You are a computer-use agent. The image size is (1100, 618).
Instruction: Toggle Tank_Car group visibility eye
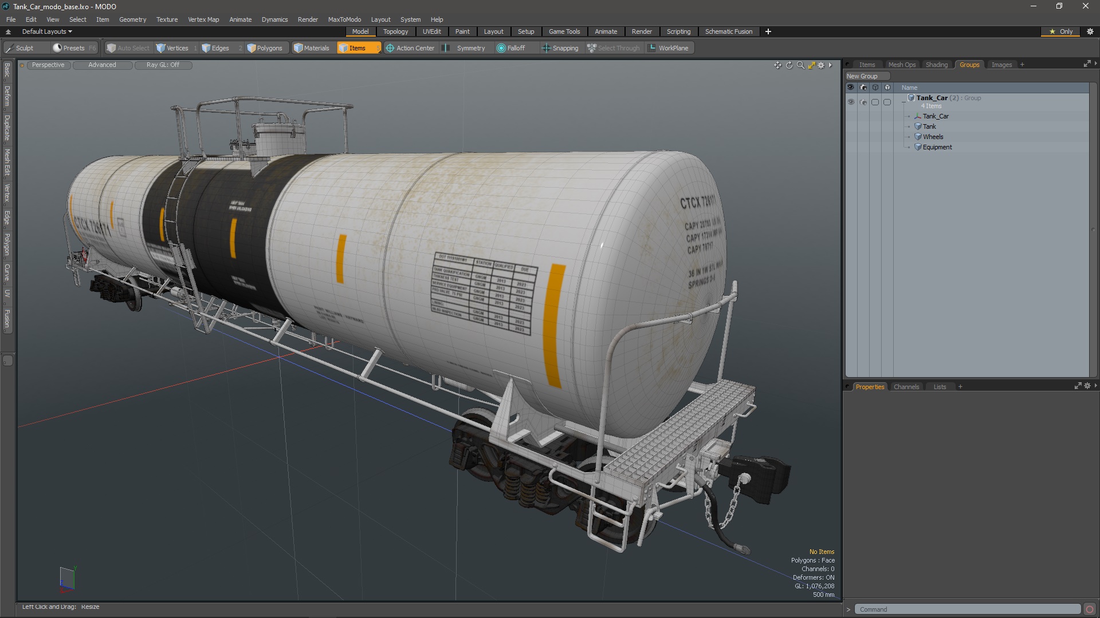pos(851,102)
